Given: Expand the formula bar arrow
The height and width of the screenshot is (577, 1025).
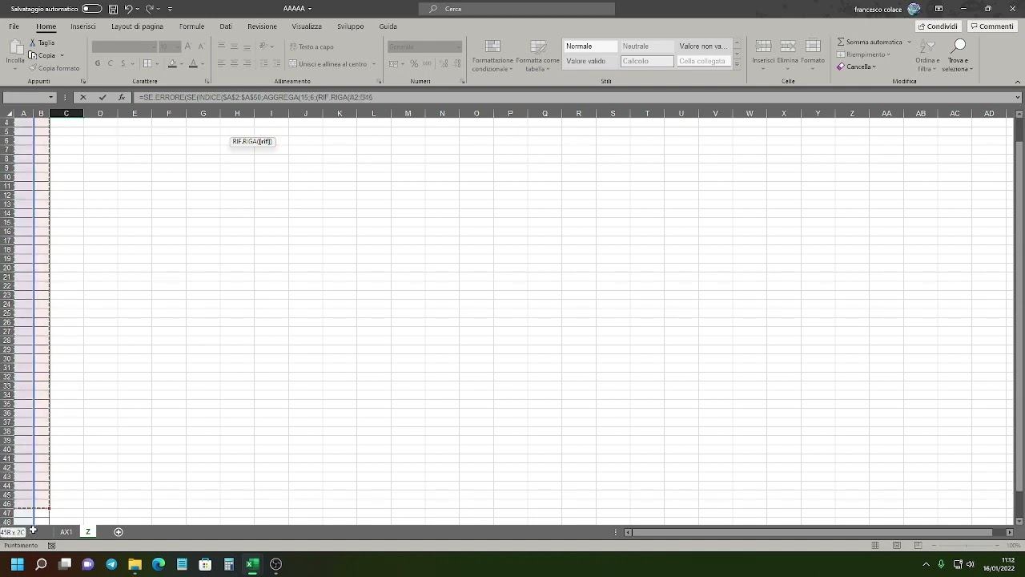Looking at the screenshot, I should (x=1018, y=98).
